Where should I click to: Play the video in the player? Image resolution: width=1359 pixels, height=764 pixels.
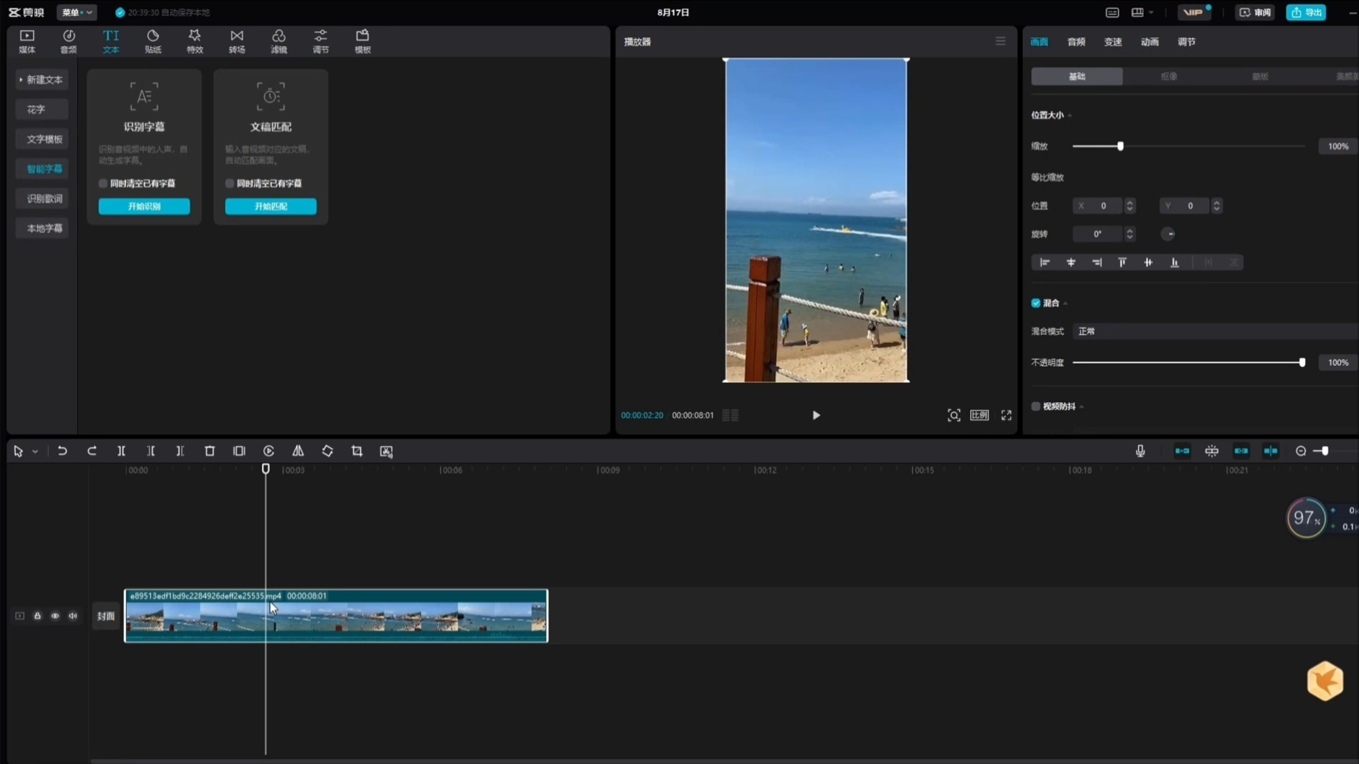[816, 415]
